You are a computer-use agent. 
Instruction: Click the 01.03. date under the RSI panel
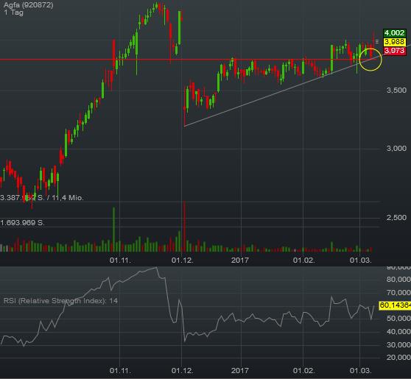click(x=361, y=371)
